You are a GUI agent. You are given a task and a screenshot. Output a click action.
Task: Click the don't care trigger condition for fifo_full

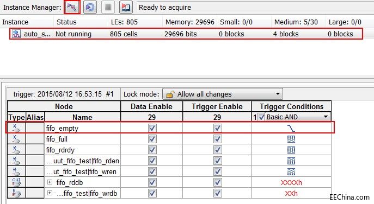tap(291, 139)
